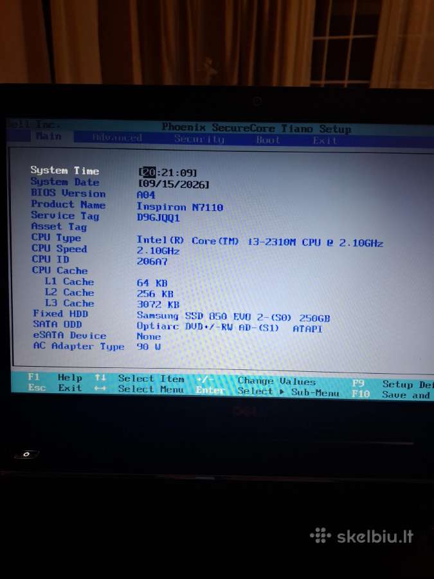
Task: Click the CPU Type label
Action: click(56, 237)
